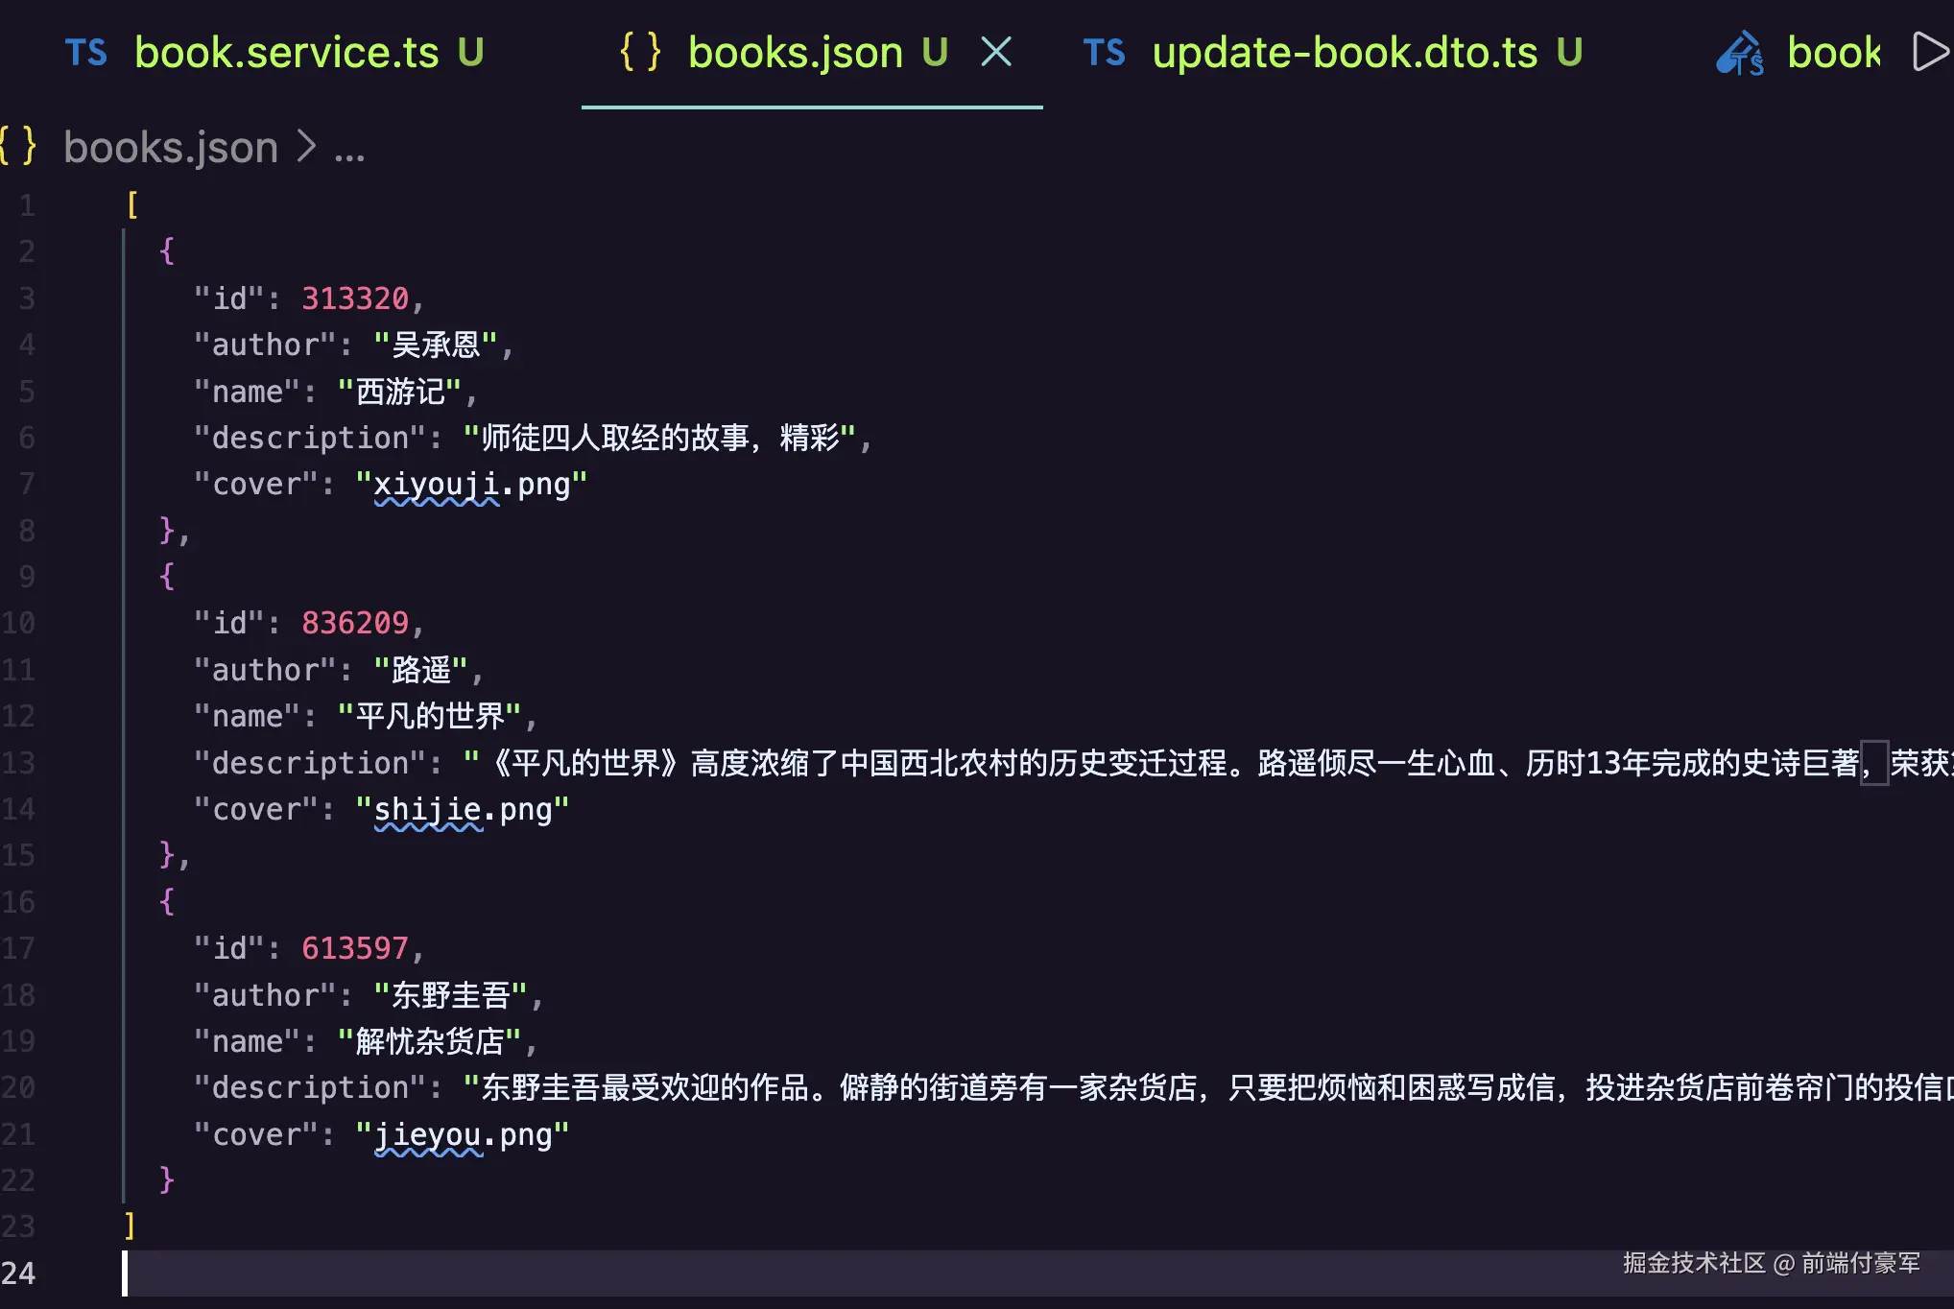Click the breadcrumb chevron separator
Image resolution: width=1954 pixels, height=1309 pixels.
306,147
